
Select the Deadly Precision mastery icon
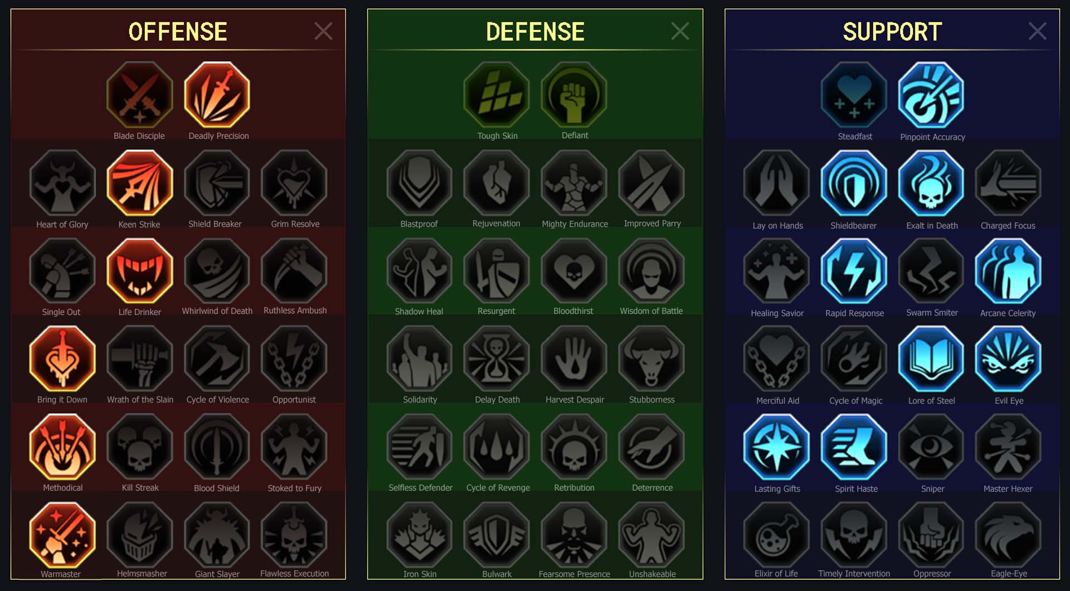[217, 95]
